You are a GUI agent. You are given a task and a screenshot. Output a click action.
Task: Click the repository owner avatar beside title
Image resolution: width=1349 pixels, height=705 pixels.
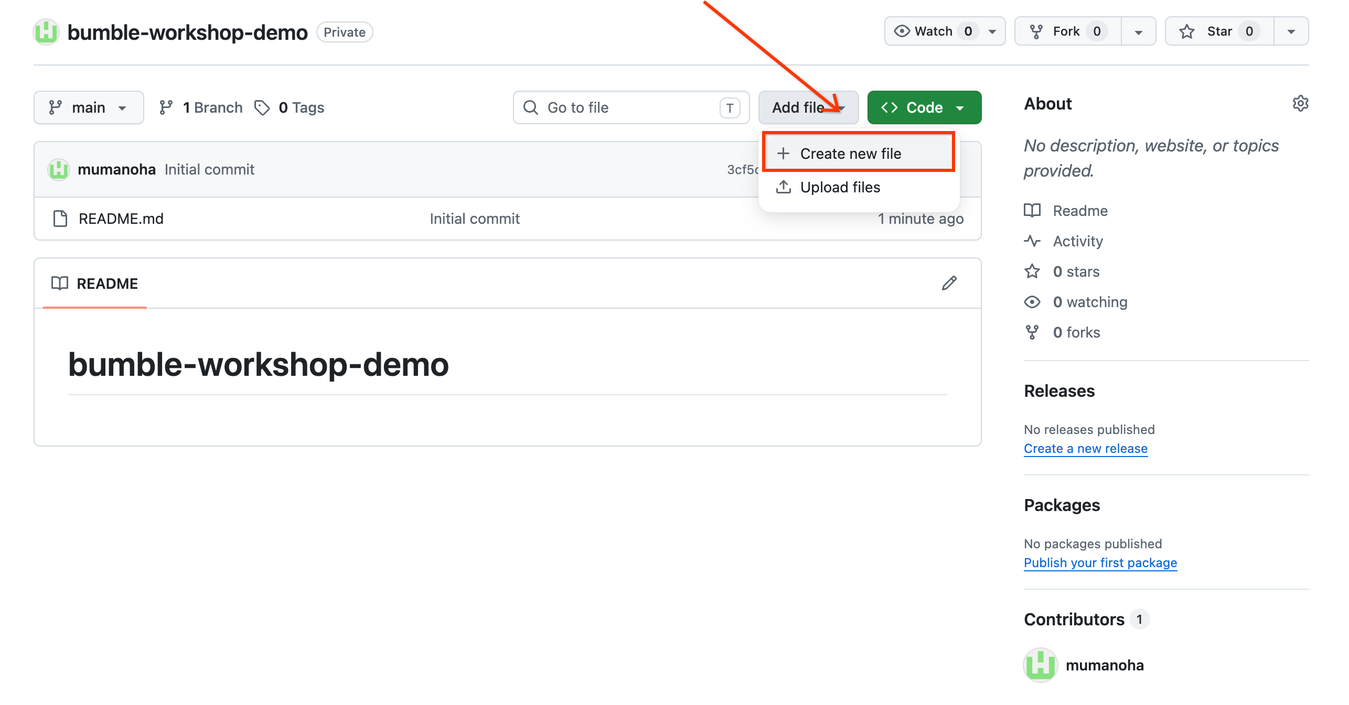click(x=46, y=32)
